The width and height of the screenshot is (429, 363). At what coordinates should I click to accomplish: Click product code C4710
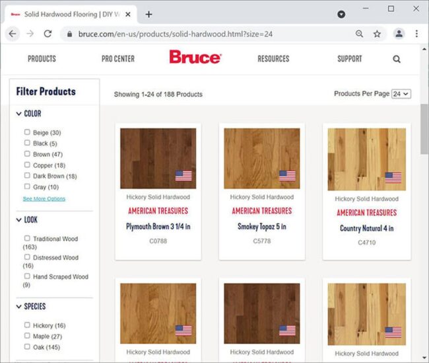pyautogui.click(x=366, y=243)
